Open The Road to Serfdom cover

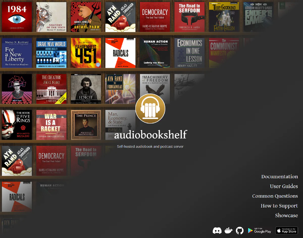click(x=189, y=17)
